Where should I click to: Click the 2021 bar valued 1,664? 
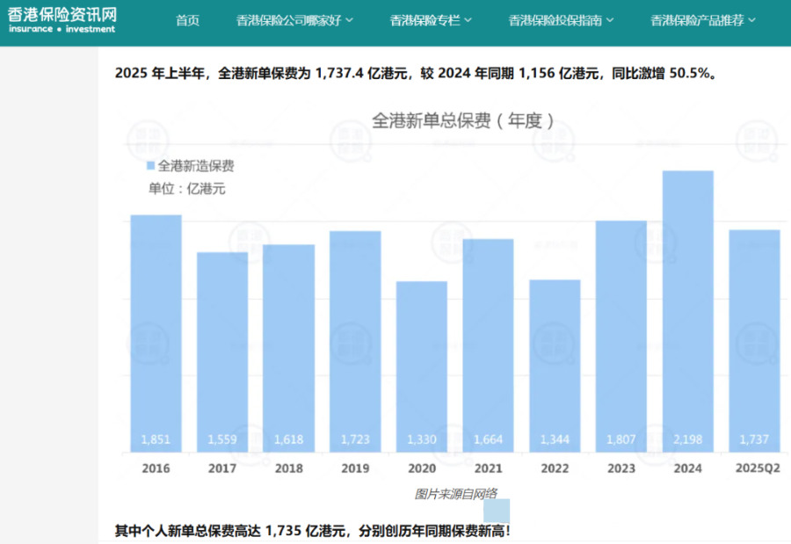coord(488,345)
